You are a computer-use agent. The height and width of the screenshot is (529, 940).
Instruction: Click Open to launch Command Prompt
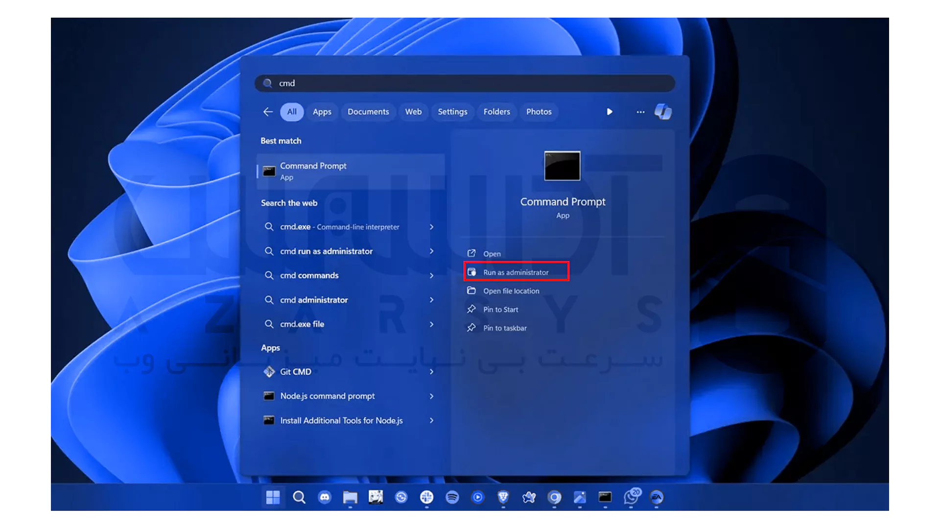492,254
